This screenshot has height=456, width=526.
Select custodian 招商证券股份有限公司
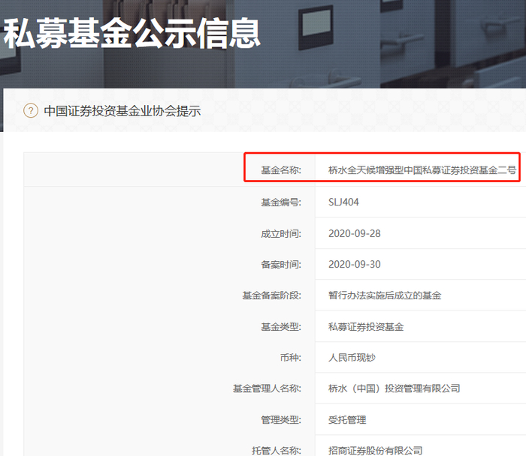click(x=376, y=450)
